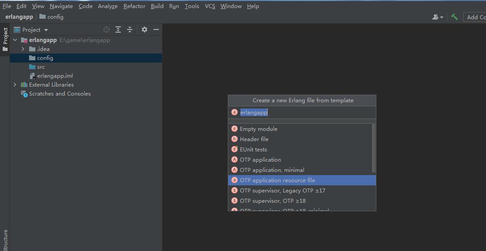Choose the Empty module template
Image resolution: width=486 pixels, height=251 pixels.
click(258, 129)
